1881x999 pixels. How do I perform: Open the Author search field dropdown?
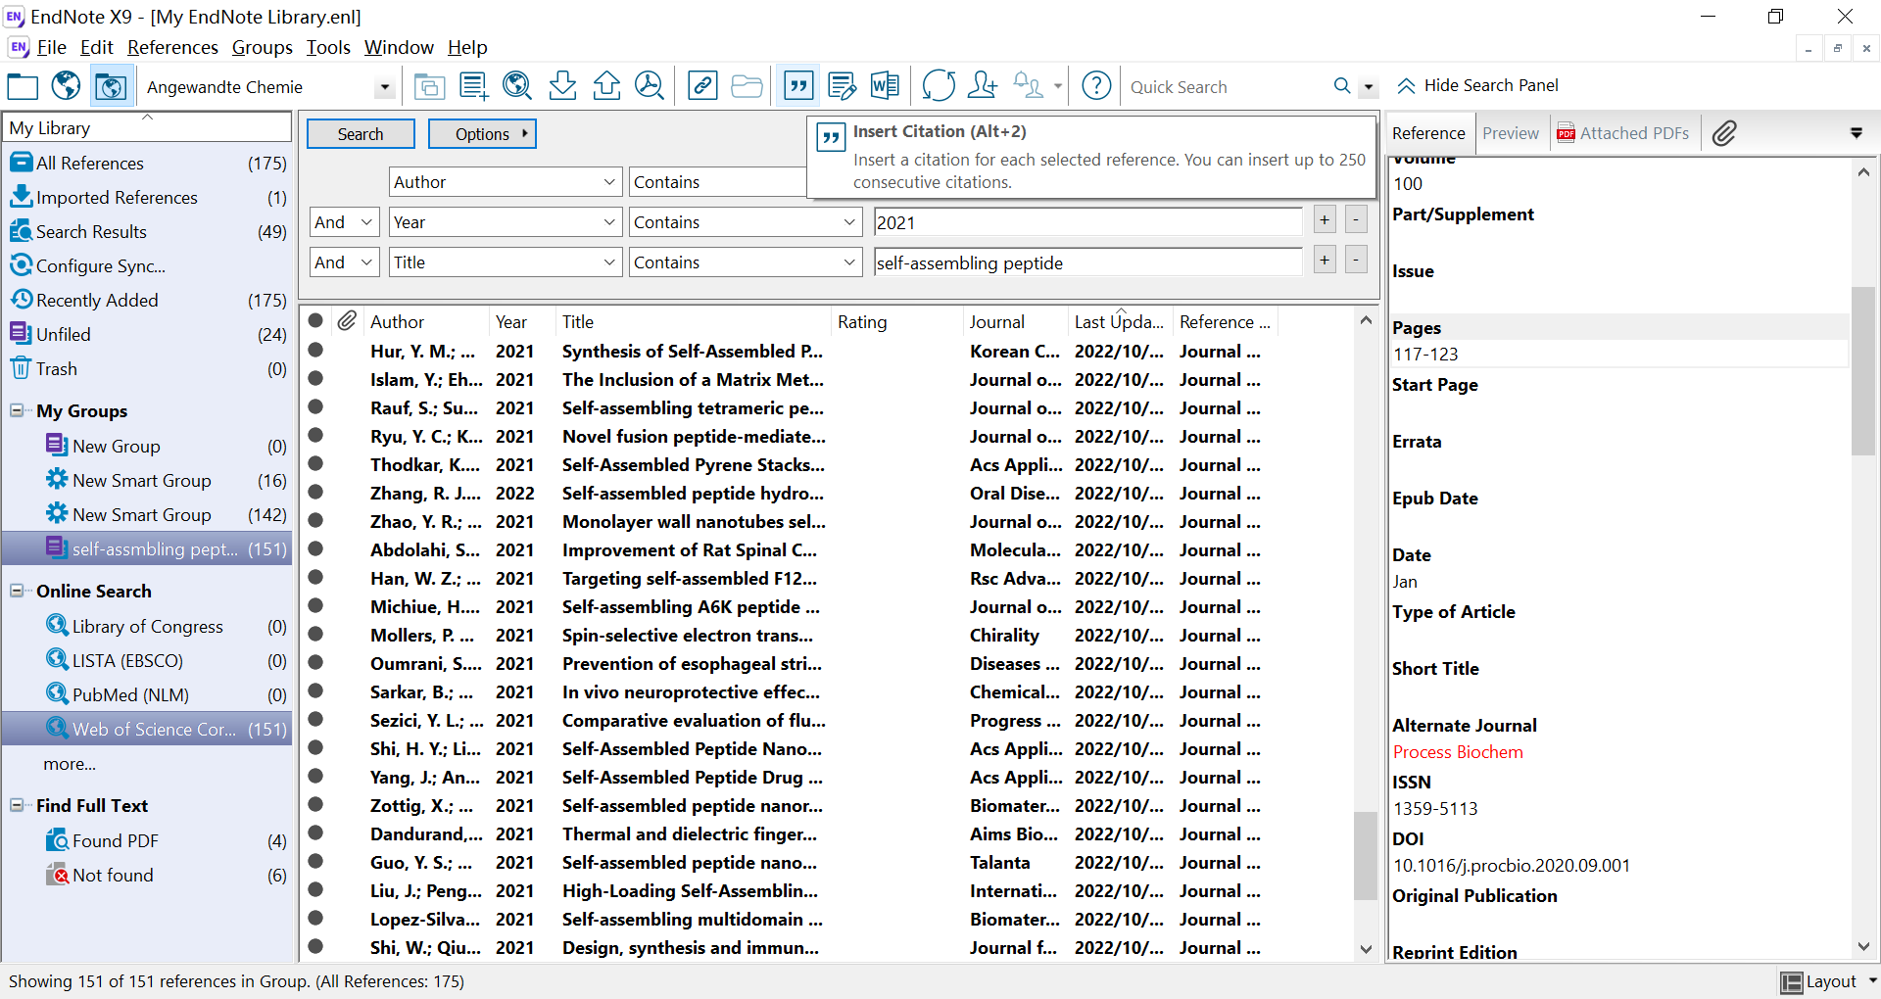coord(609,182)
